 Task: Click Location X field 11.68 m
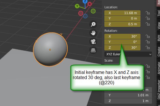[122, 13]
